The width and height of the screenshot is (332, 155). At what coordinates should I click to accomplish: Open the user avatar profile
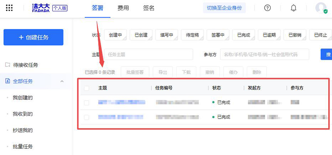point(321,8)
